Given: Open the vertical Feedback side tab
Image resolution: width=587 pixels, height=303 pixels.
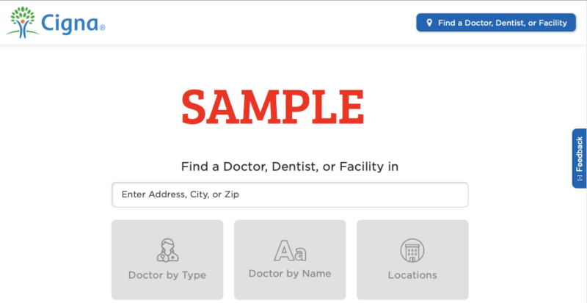Looking at the screenshot, I should click(579, 158).
